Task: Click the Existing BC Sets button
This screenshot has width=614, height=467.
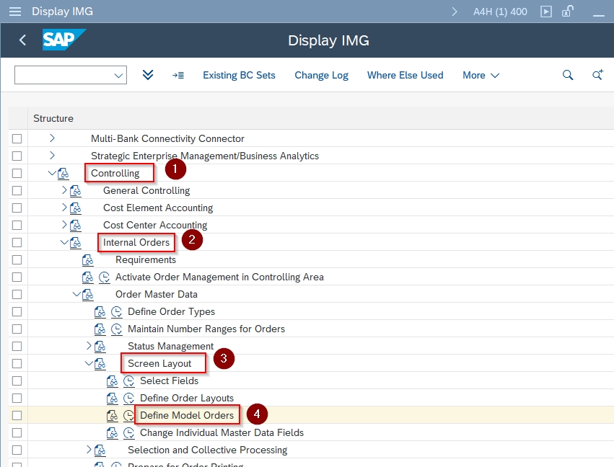Action: tap(239, 75)
